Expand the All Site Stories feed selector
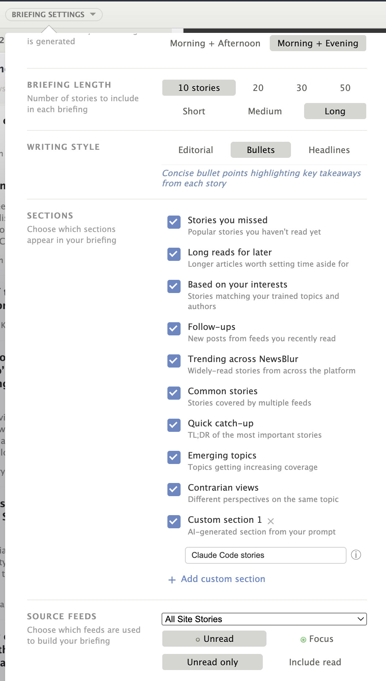This screenshot has height=681, width=386. [264, 619]
